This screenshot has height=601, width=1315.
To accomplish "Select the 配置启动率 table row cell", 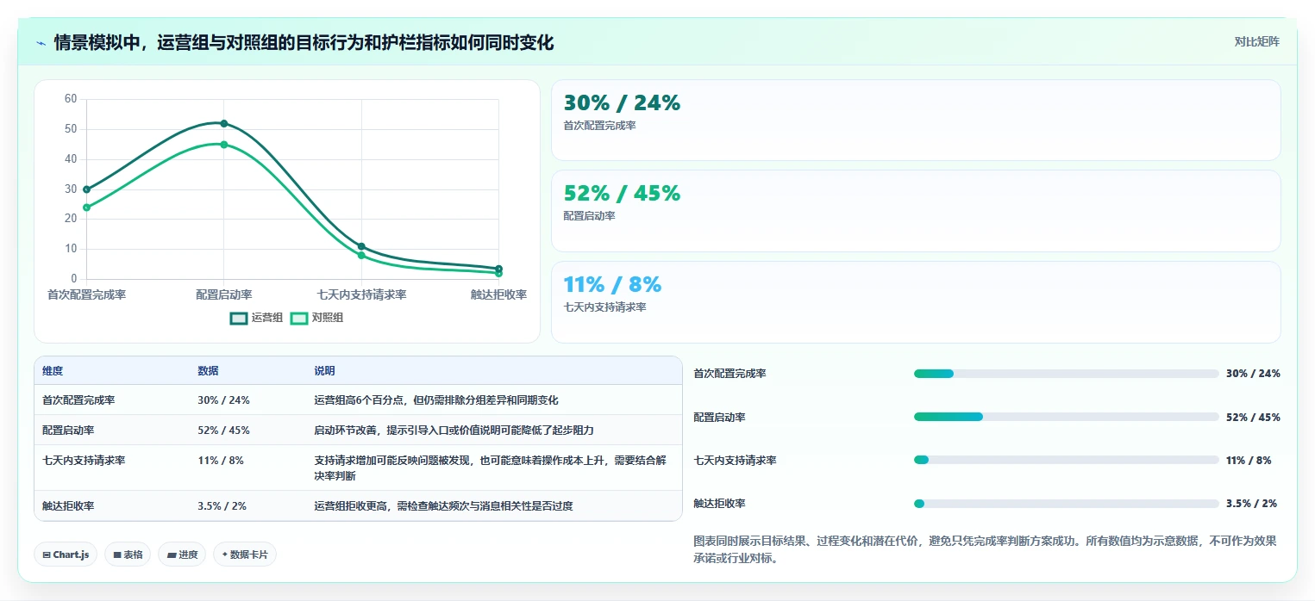I will tap(68, 431).
